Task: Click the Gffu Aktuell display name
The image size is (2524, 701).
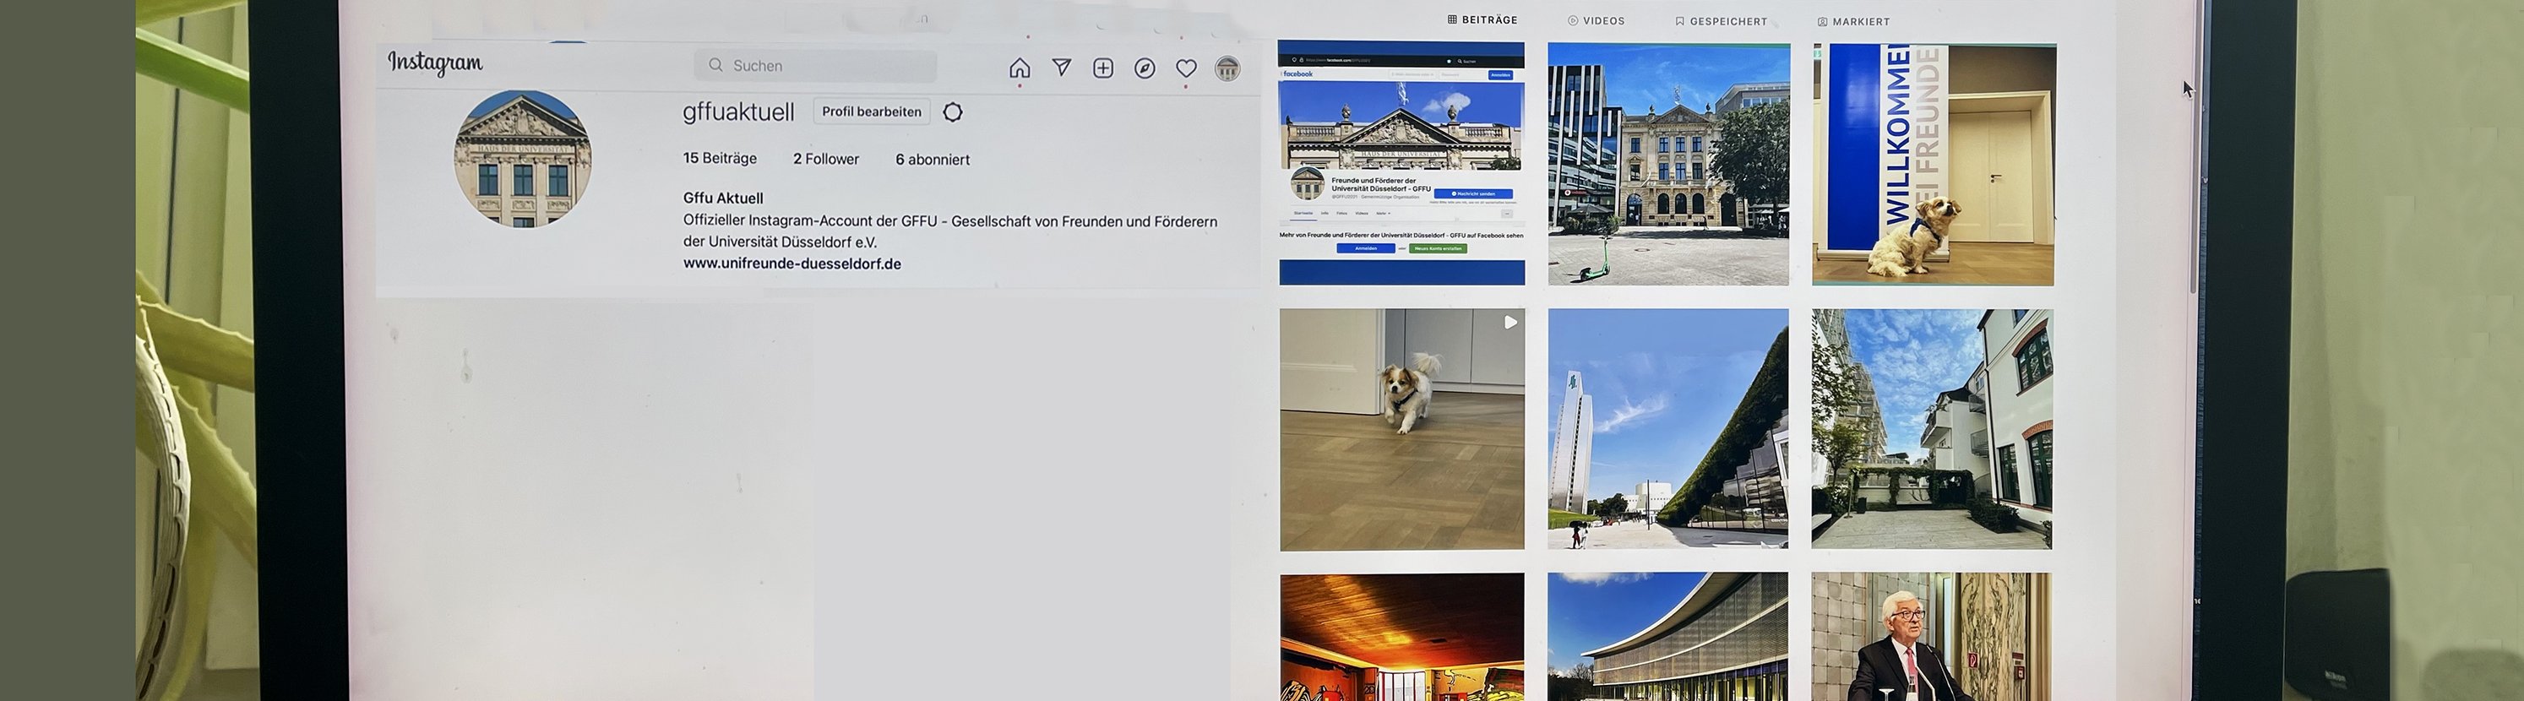Action: coord(723,198)
